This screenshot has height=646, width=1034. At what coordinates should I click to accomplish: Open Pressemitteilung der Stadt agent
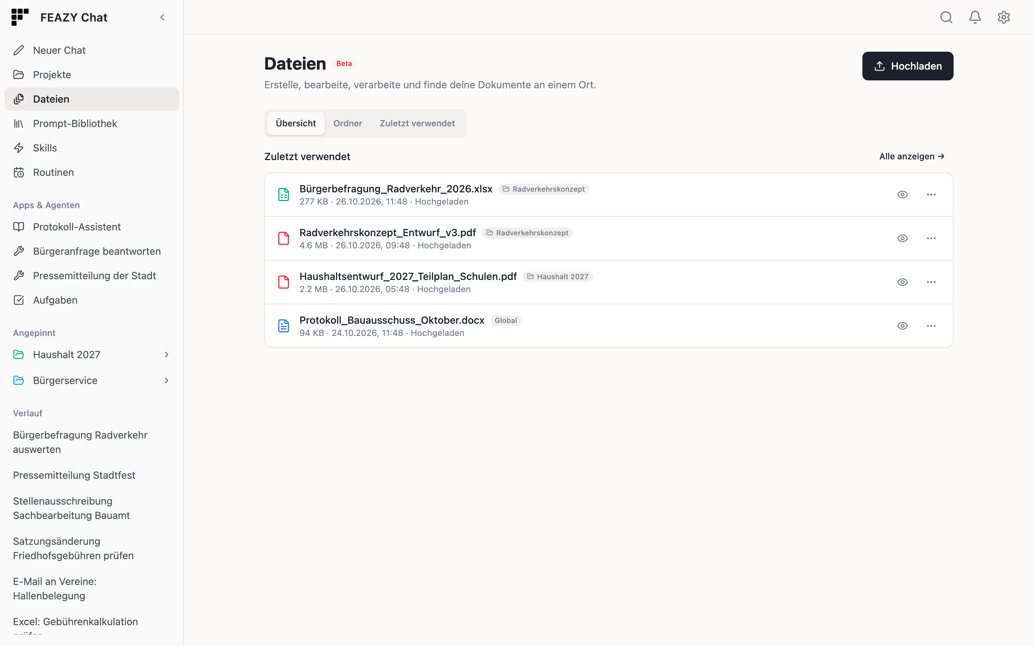point(92,276)
